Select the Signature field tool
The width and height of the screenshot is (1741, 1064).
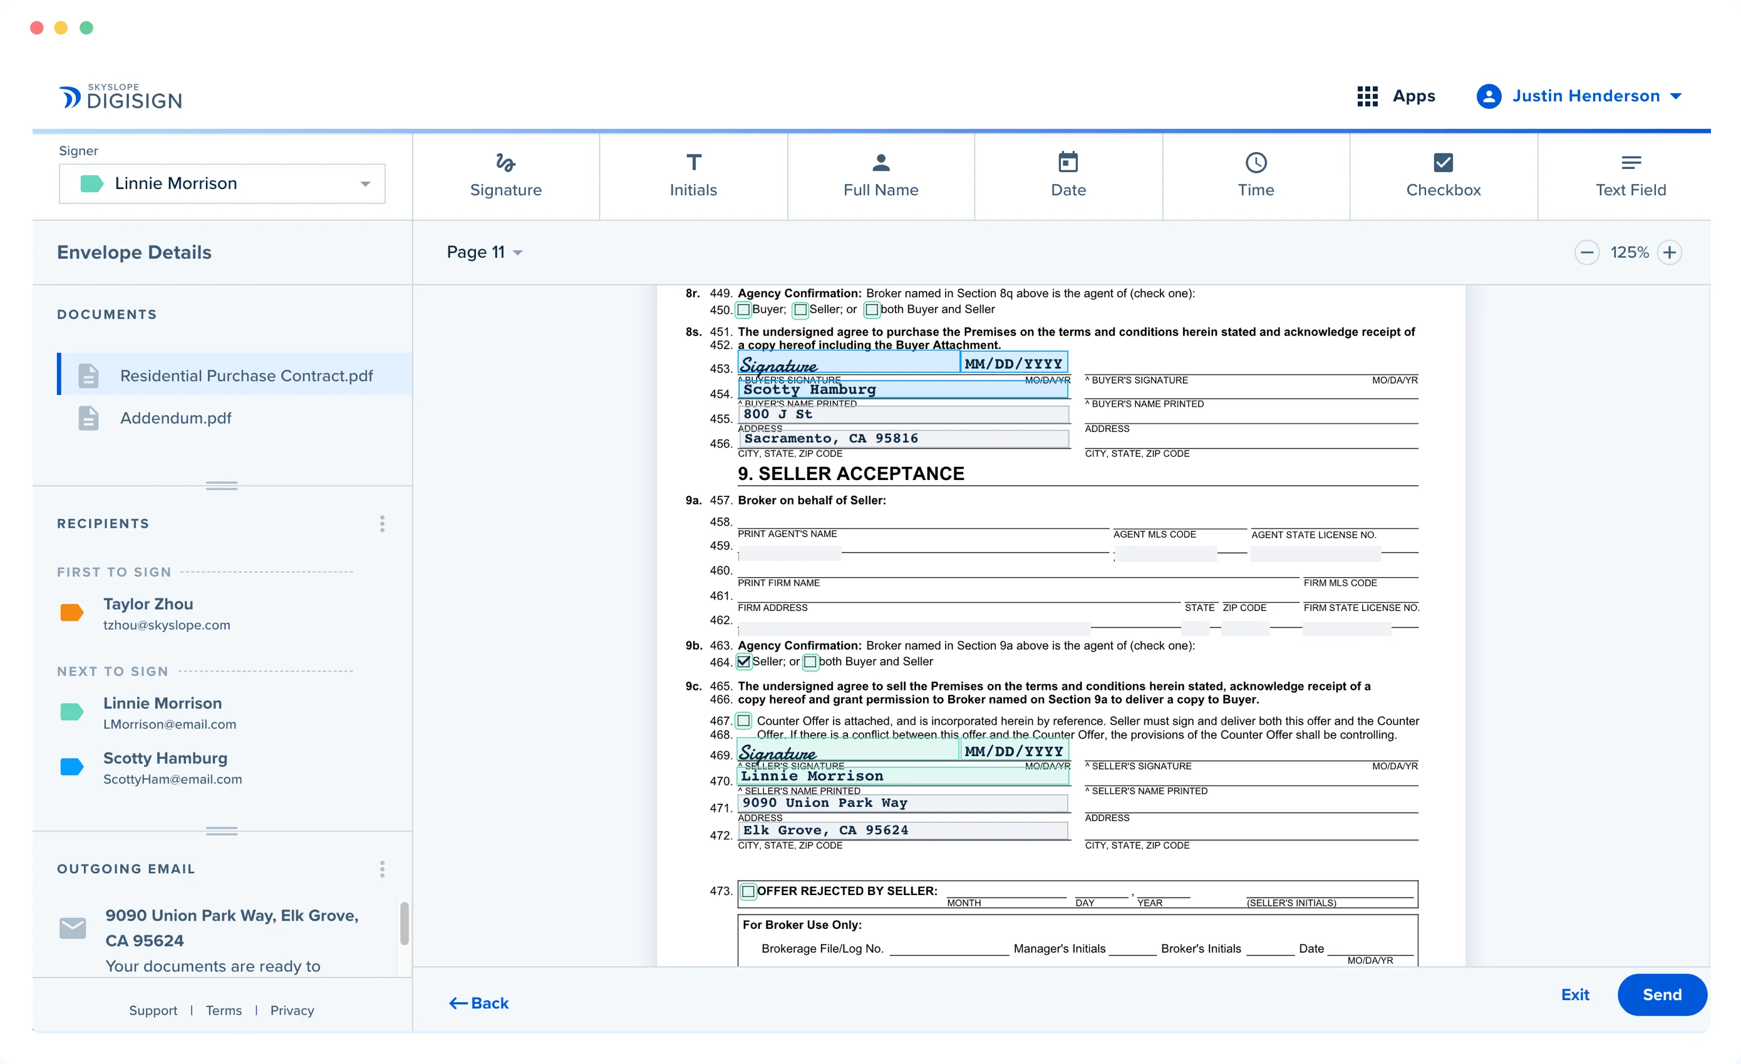(x=505, y=175)
